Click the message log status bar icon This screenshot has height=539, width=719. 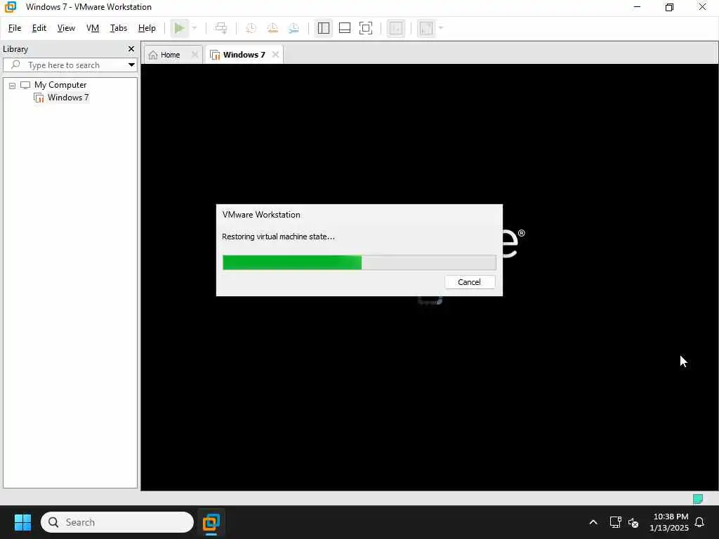click(x=697, y=499)
